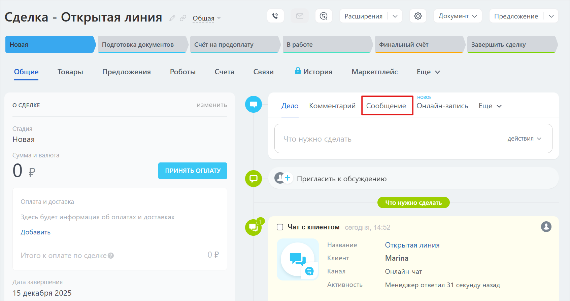
Task: Check the Чат с клиентом checkbox
Action: 280,227
